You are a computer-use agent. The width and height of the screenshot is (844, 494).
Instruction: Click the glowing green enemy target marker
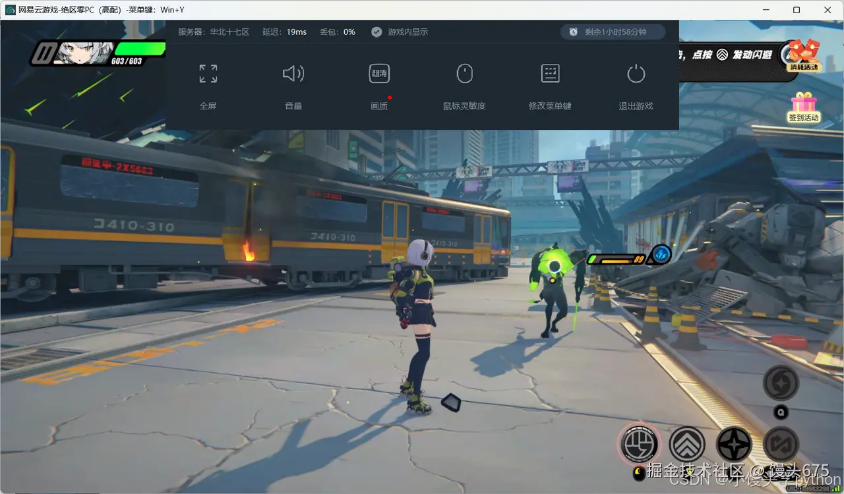[555, 266]
